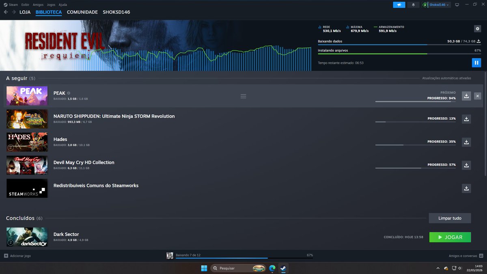Open NARUTO SHIPPUDEN: Ultimate Ninja STORM Revolution title
The width and height of the screenshot is (487, 274).
114,116
